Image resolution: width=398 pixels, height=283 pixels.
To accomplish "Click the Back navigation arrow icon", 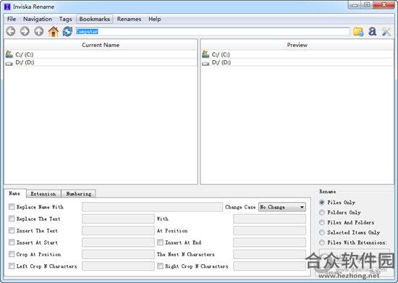I will [11, 31].
